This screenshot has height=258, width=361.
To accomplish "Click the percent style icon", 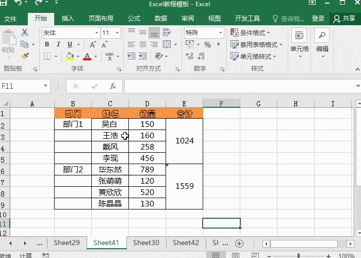I will 207,45.
